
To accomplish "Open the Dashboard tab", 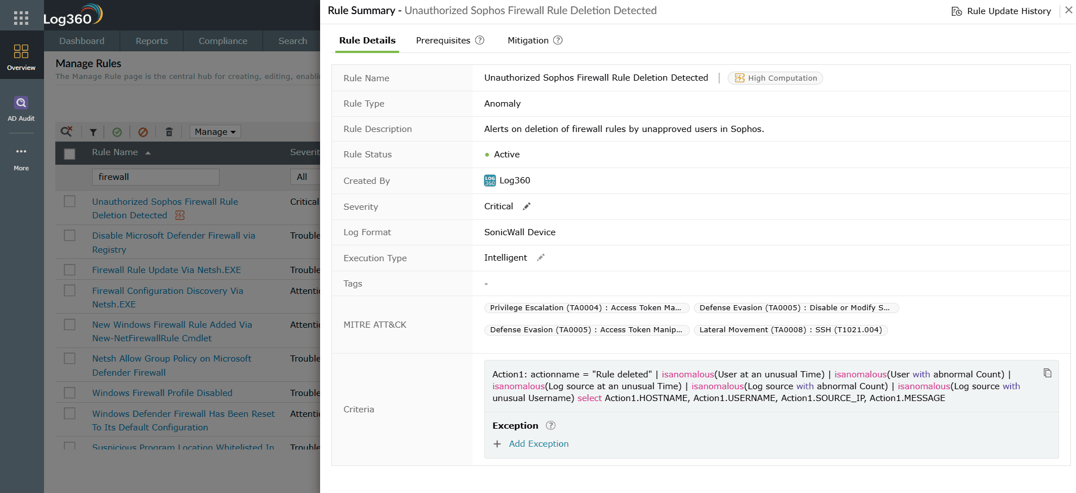I will click(x=82, y=41).
